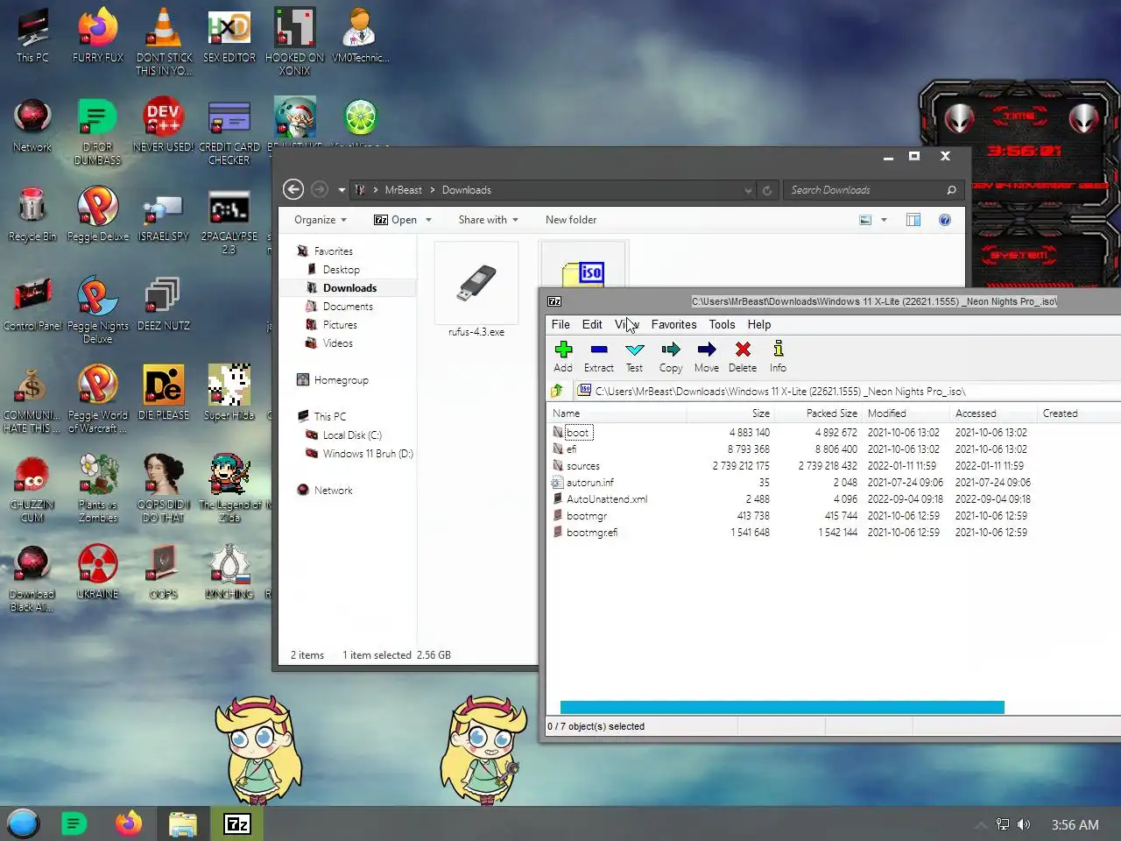Sort by Modified column header

pos(906,413)
